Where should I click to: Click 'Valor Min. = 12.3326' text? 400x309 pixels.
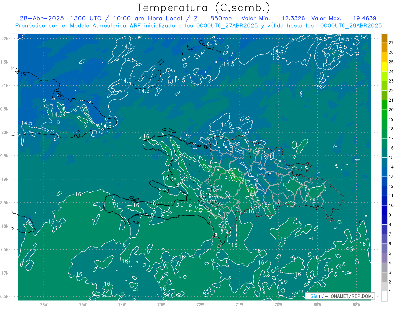tap(273, 18)
